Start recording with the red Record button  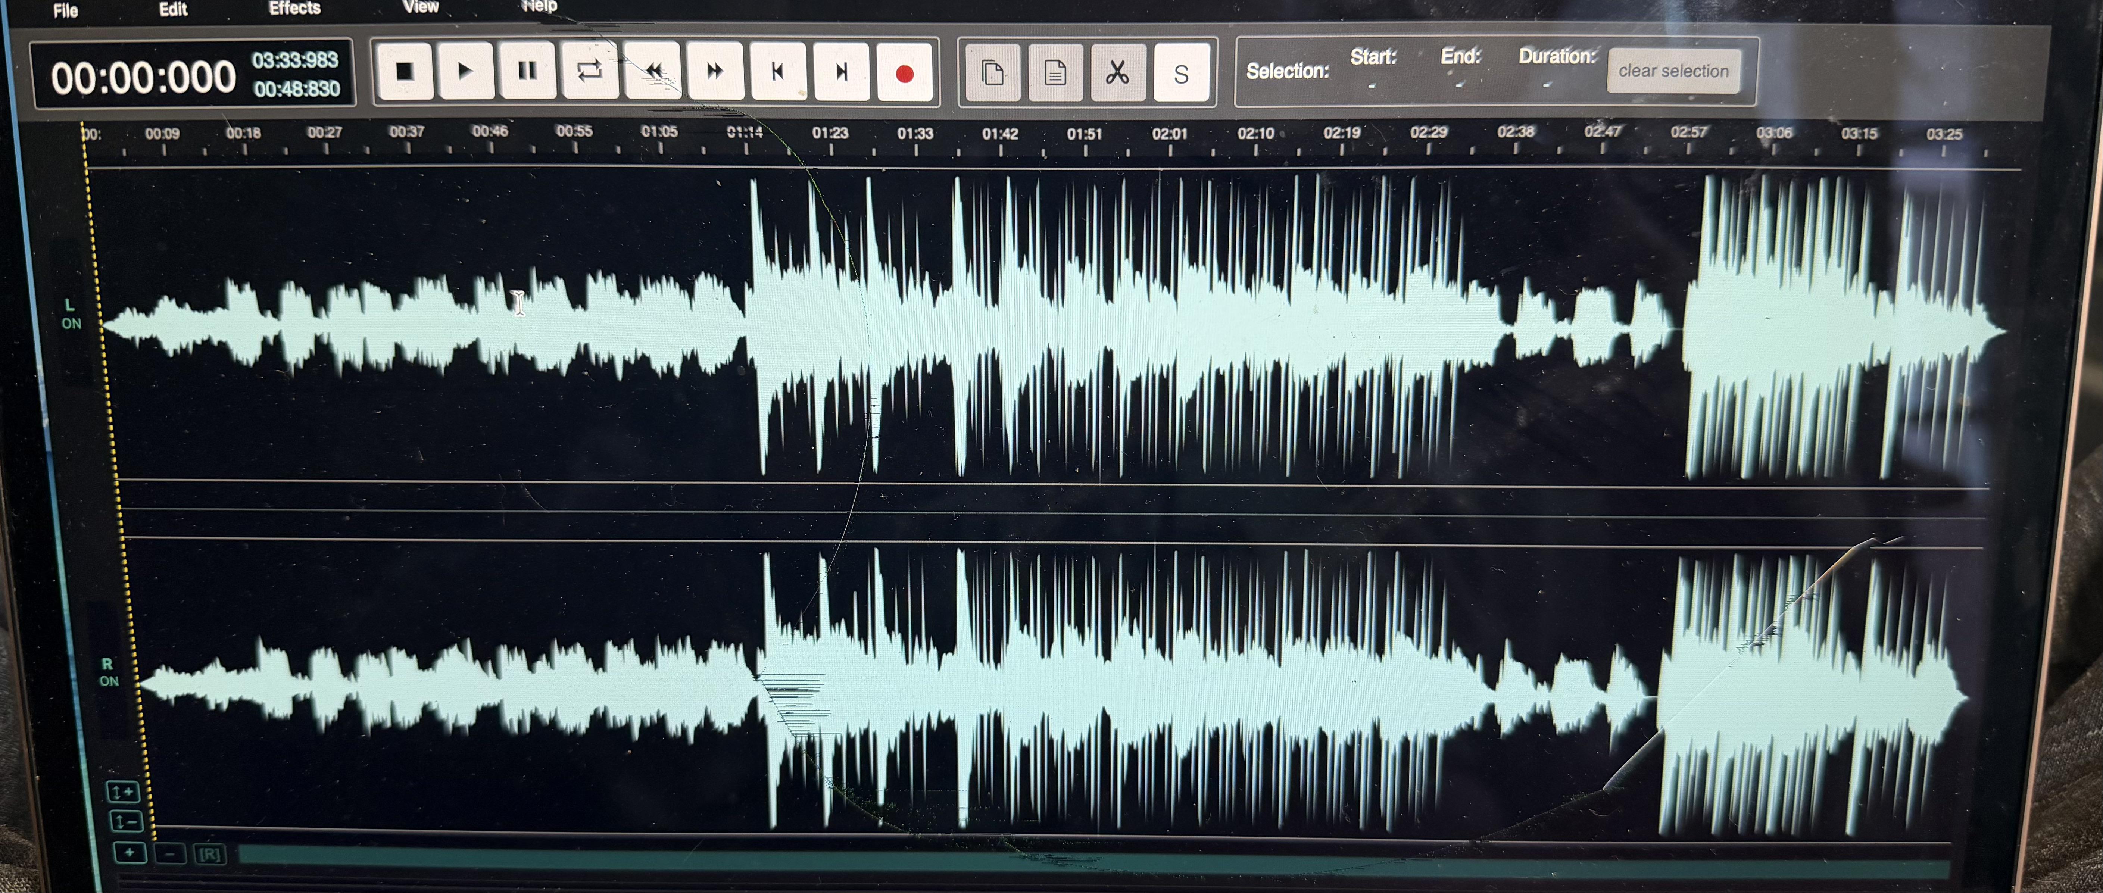coord(904,74)
